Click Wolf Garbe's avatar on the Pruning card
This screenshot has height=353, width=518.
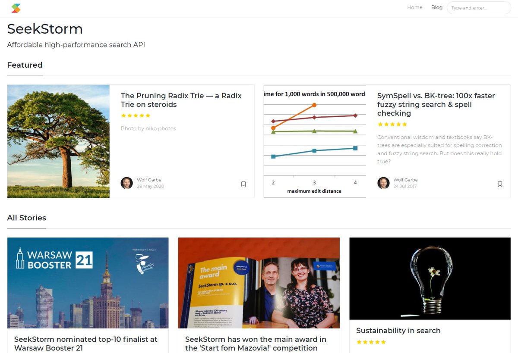126,183
